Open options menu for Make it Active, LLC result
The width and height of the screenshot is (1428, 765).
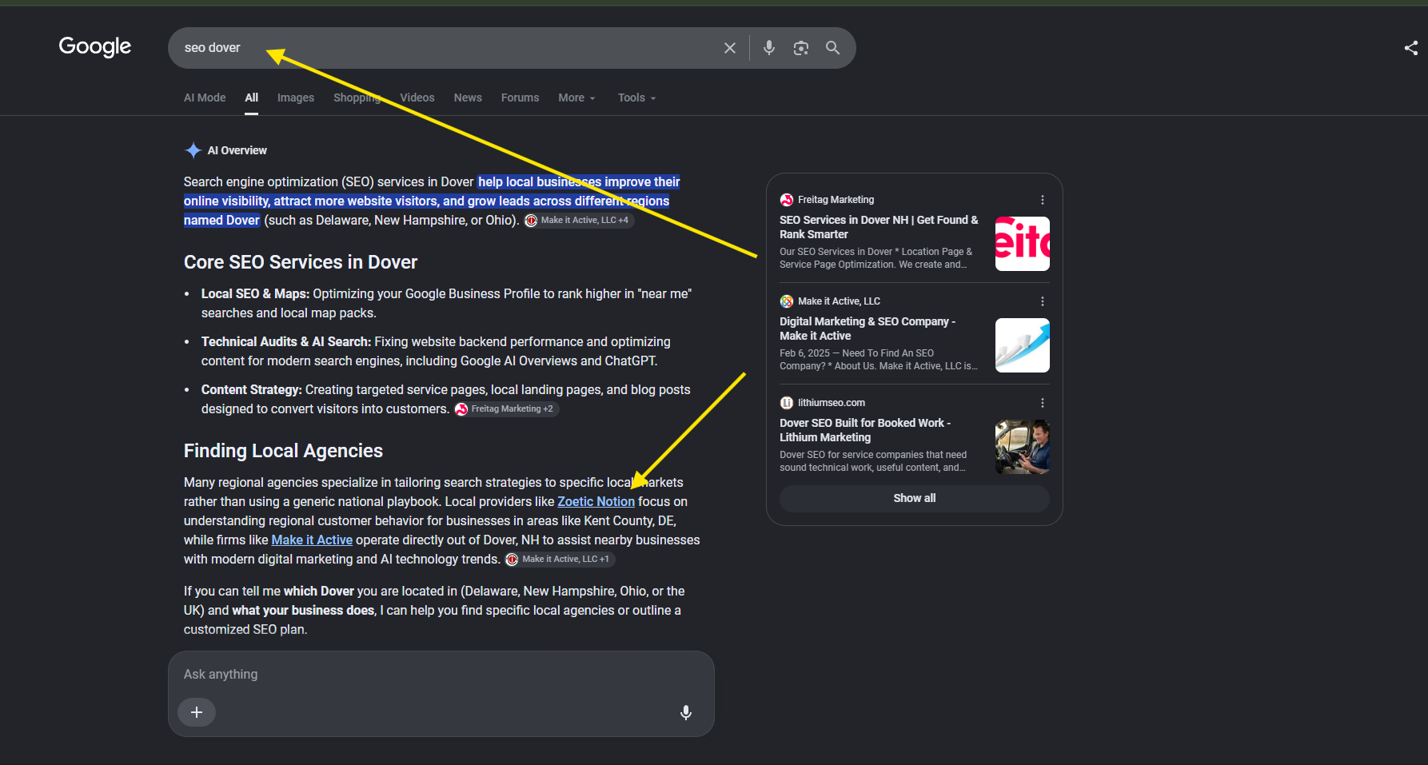click(x=1043, y=301)
